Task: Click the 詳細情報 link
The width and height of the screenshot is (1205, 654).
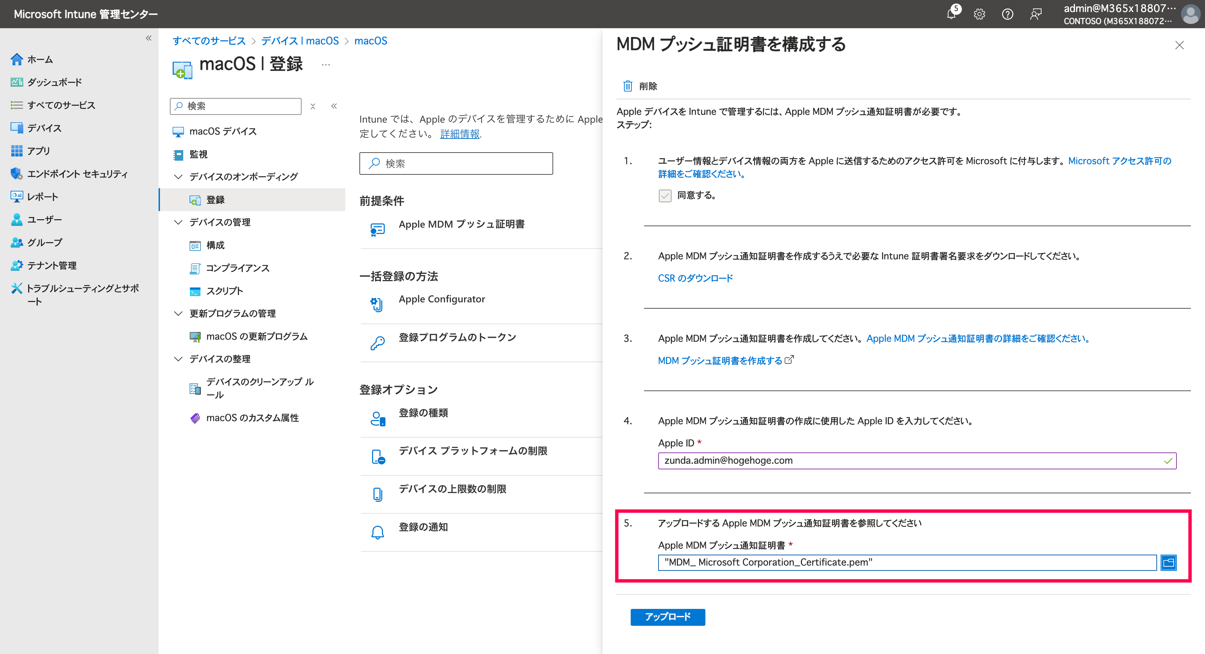Action: pyautogui.click(x=460, y=134)
